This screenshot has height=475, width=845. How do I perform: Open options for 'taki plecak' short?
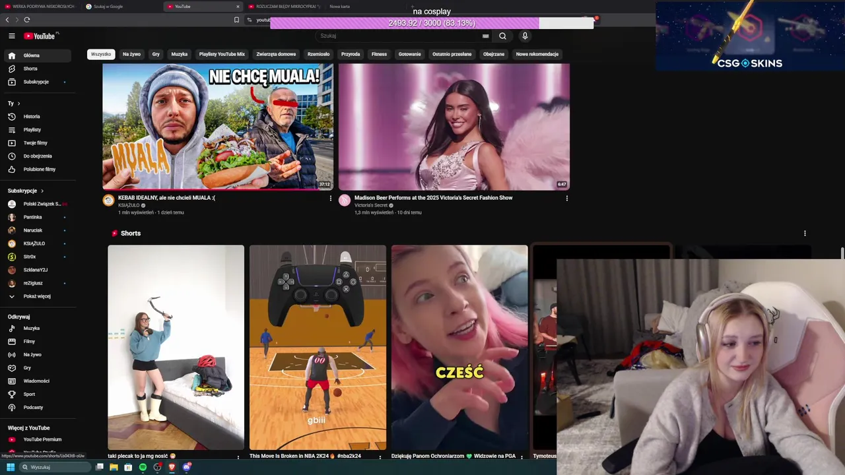click(x=238, y=456)
